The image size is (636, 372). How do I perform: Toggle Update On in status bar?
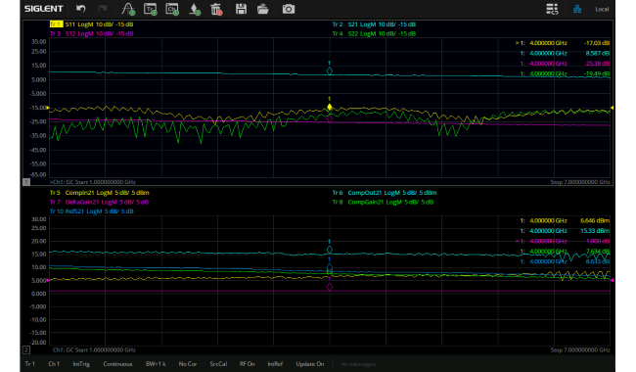click(310, 364)
